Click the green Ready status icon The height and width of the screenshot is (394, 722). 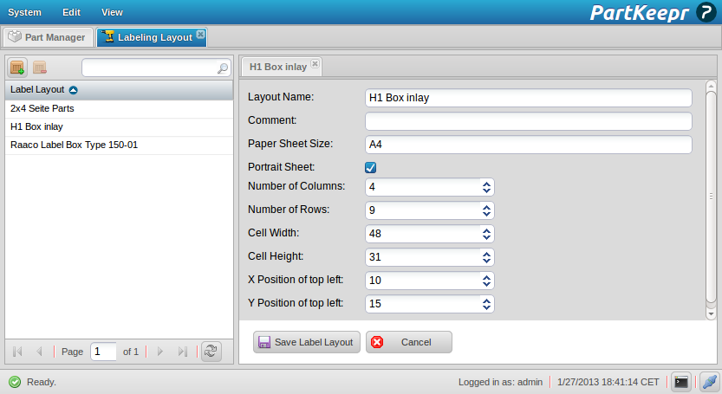(x=15, y=382)
